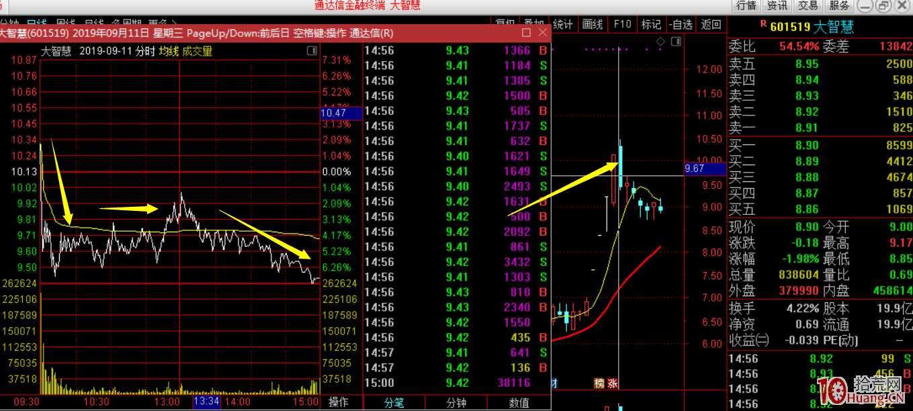Image resolution: width=913 pixels, height=411 pixels.
Task: Click the 标记 (mark) button
Action: coord(651,25)
